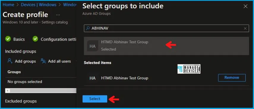Open the truncated Windows breadcrumb link
This screenshot has height=109, width=254.
(70, 5)
